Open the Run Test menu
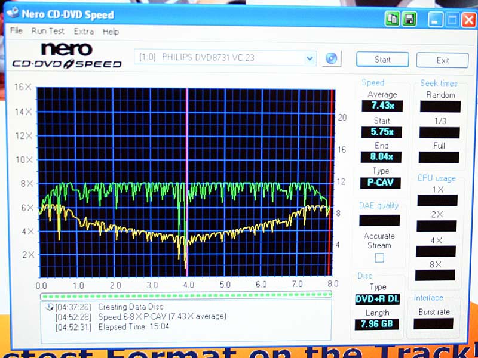 (48, 31)
